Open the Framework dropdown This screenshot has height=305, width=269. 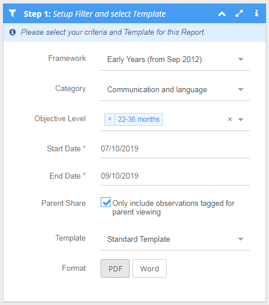point(175,59)
